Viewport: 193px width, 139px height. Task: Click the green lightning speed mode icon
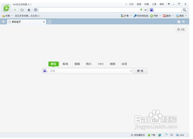pos(141,10)
